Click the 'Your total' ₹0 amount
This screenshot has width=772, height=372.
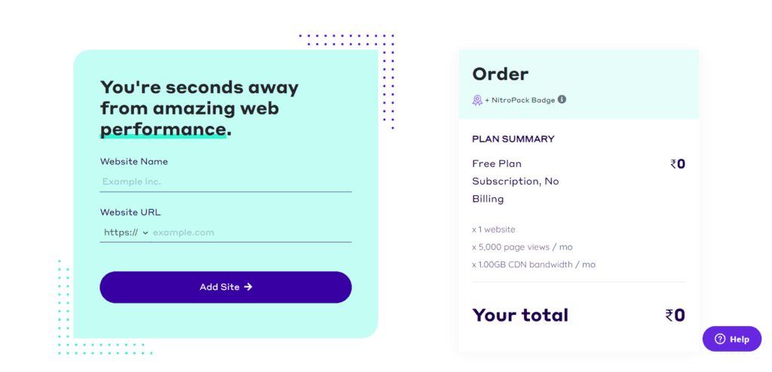[x=675, y=316]
